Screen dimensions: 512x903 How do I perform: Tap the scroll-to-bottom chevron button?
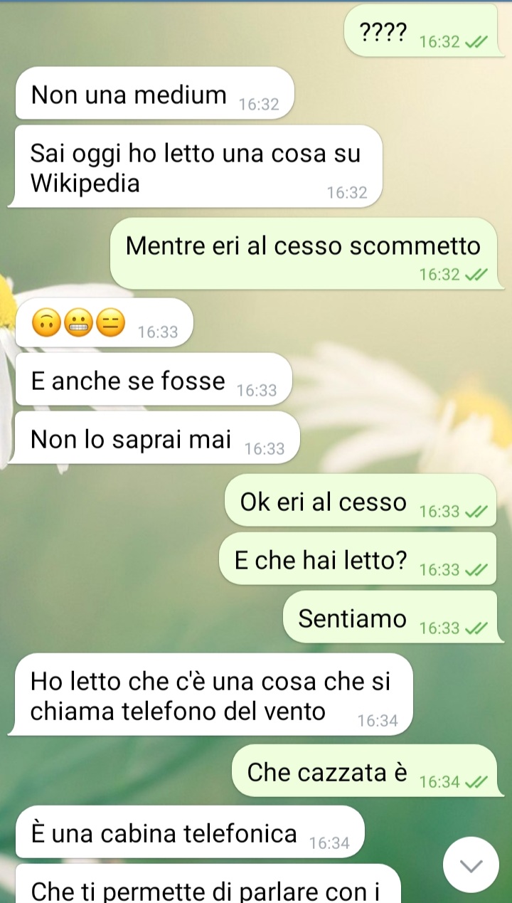tap(471, 865)
